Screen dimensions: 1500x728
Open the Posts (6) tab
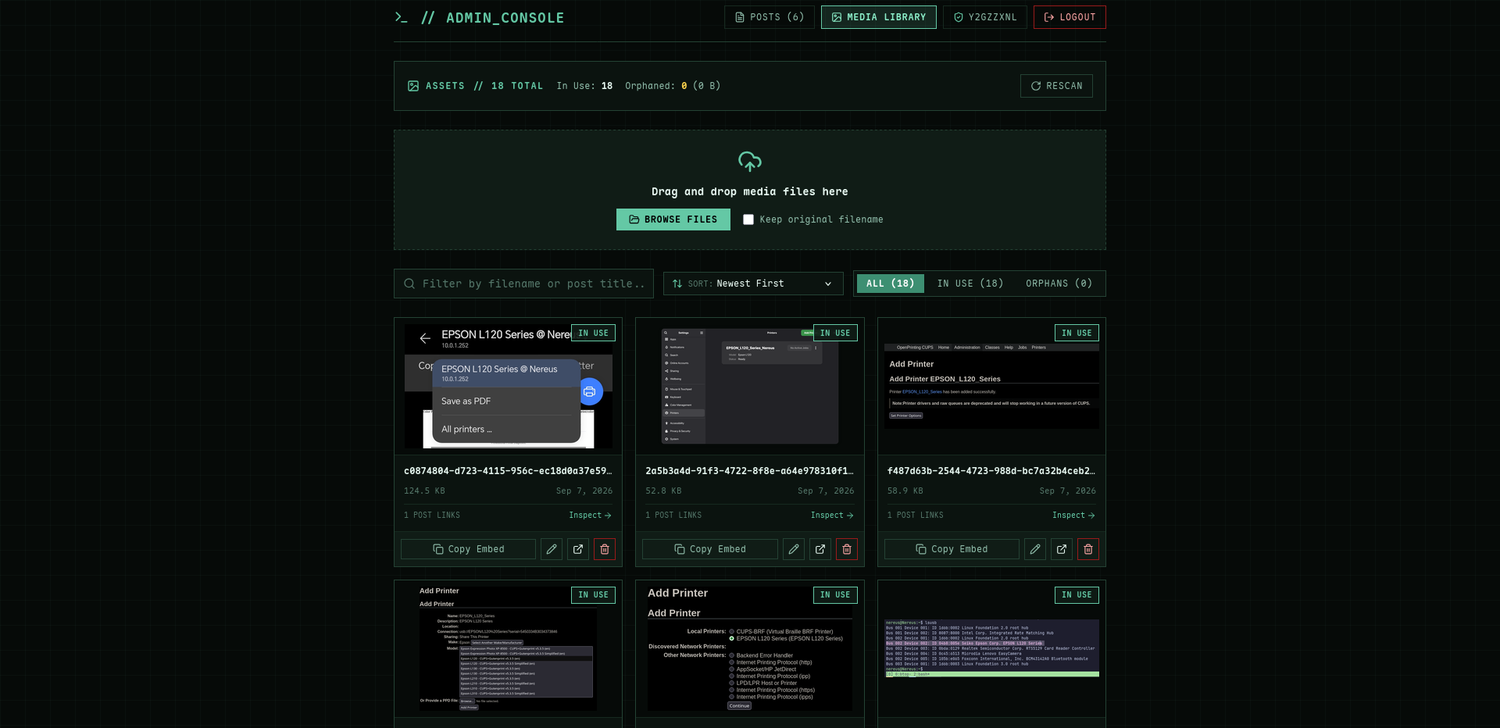click(770, 17)
